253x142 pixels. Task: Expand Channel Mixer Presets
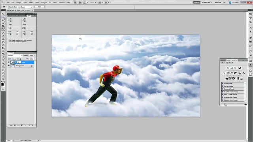pyautogui.click(x=223, y=97)
